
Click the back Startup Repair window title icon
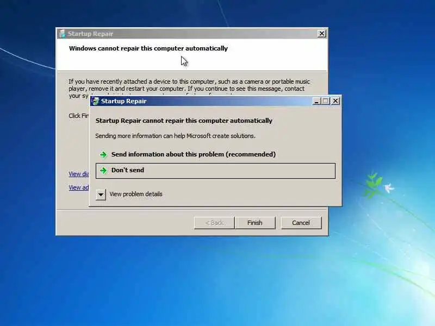point(62,34)
